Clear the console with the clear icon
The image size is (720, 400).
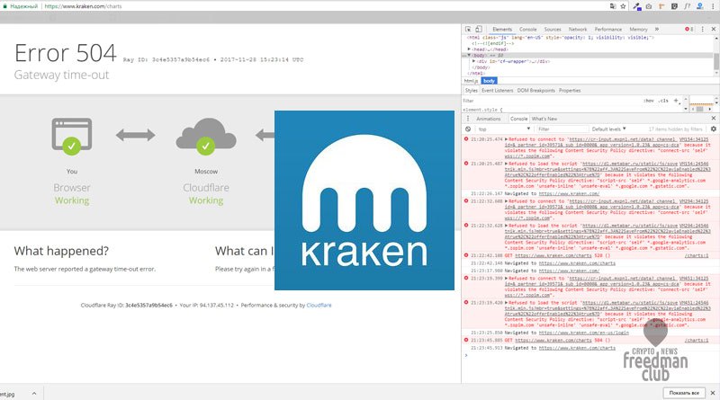tap(468, 129)
